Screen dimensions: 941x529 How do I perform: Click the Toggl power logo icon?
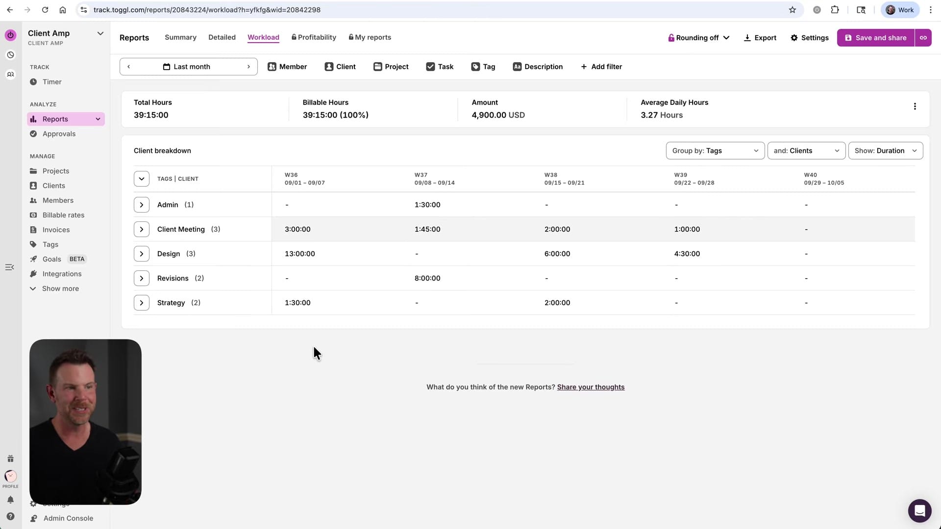[x=10, y=35]
